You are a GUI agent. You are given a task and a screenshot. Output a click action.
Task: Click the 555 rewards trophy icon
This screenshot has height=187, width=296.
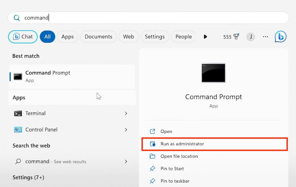[x=236, y=37]
